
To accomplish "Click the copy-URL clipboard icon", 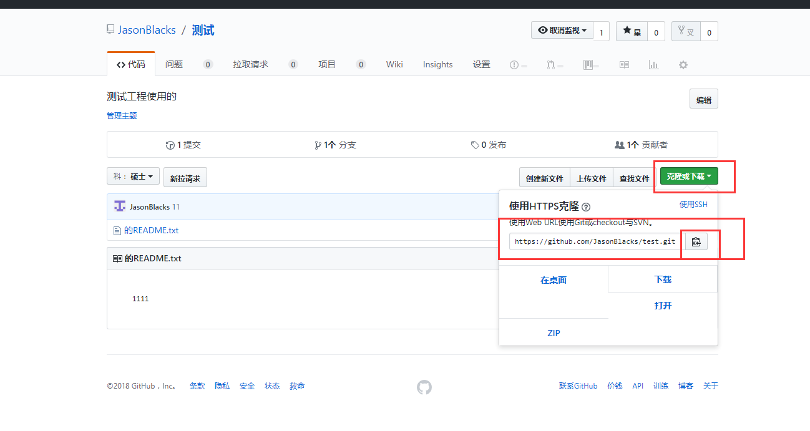I will tap(696, 242).
